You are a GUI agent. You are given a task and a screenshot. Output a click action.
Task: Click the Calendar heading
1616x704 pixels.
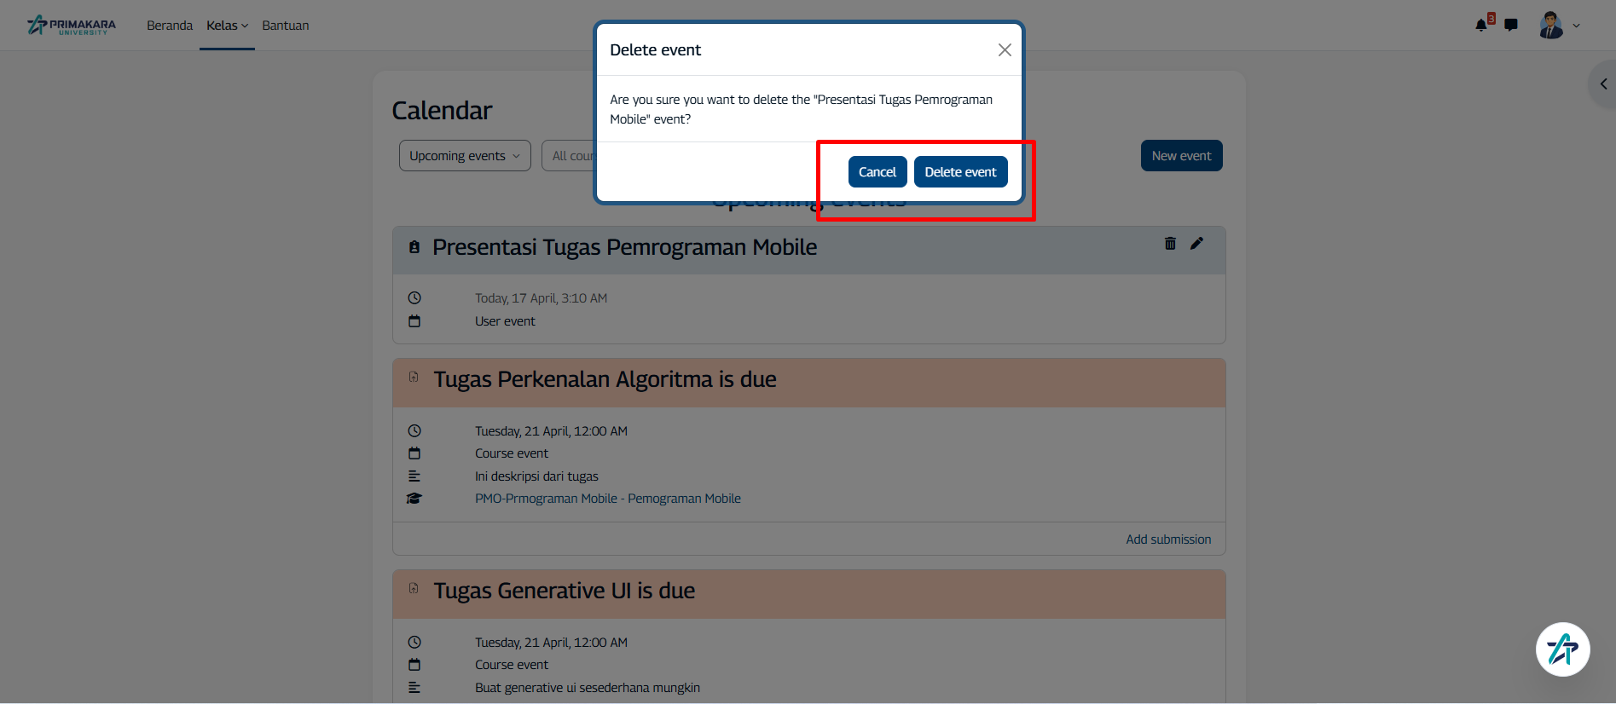[x=442, y=111]
